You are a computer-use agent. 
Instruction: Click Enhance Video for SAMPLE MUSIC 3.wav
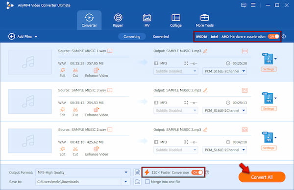[x=97, y=112]
